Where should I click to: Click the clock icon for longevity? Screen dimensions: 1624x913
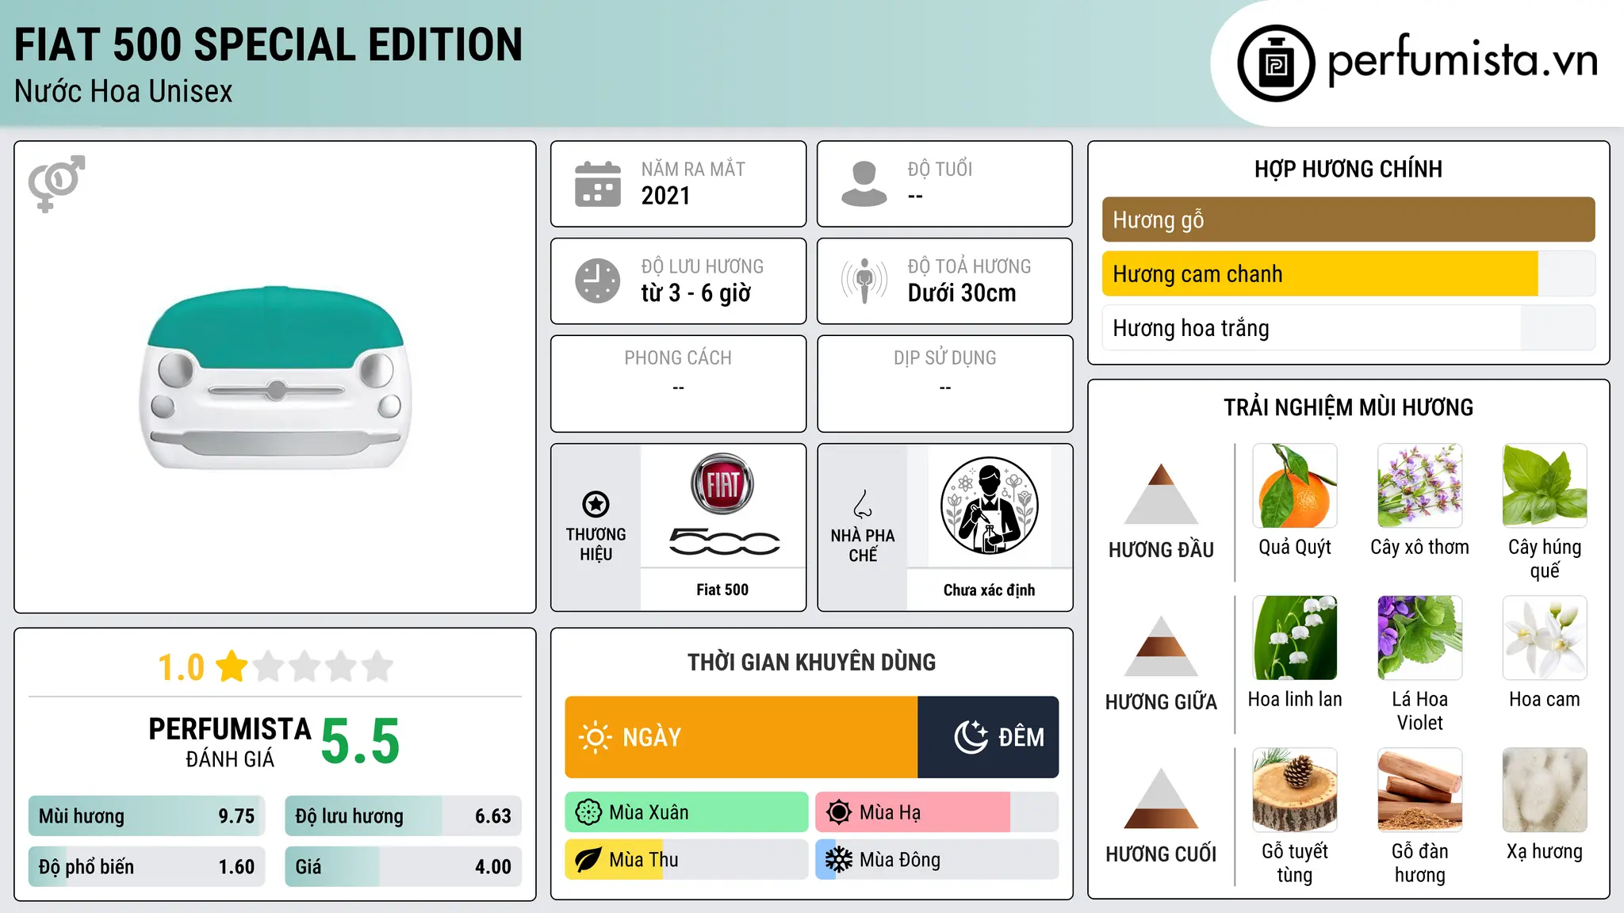(x=598, y=281)
